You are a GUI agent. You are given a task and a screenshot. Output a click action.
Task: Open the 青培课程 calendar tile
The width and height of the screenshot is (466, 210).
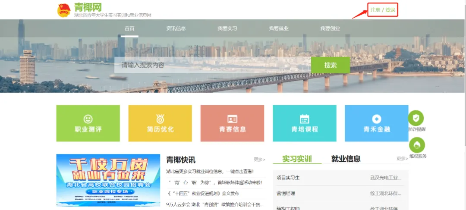pos(305,123)
